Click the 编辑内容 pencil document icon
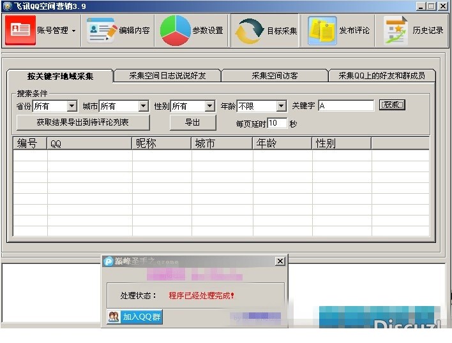The width and height of the screenshot is (452, 343). click(x=102, y=30)
